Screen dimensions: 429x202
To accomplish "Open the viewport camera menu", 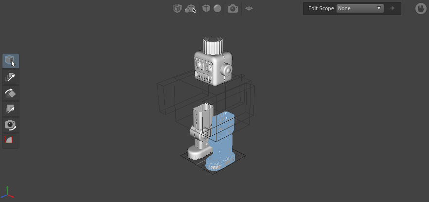I will pyautogui.click(x=233, y=9).
